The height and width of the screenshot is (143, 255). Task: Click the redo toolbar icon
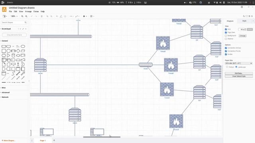[36, 16]
